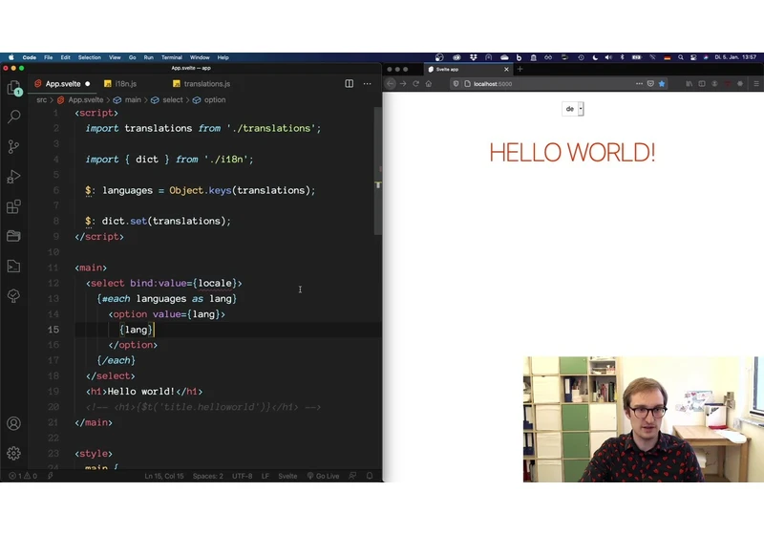This screenshot has width=764, height=535.
Task: Click the 'main' breadcrumb segment
Action: (x=128, y=100)
